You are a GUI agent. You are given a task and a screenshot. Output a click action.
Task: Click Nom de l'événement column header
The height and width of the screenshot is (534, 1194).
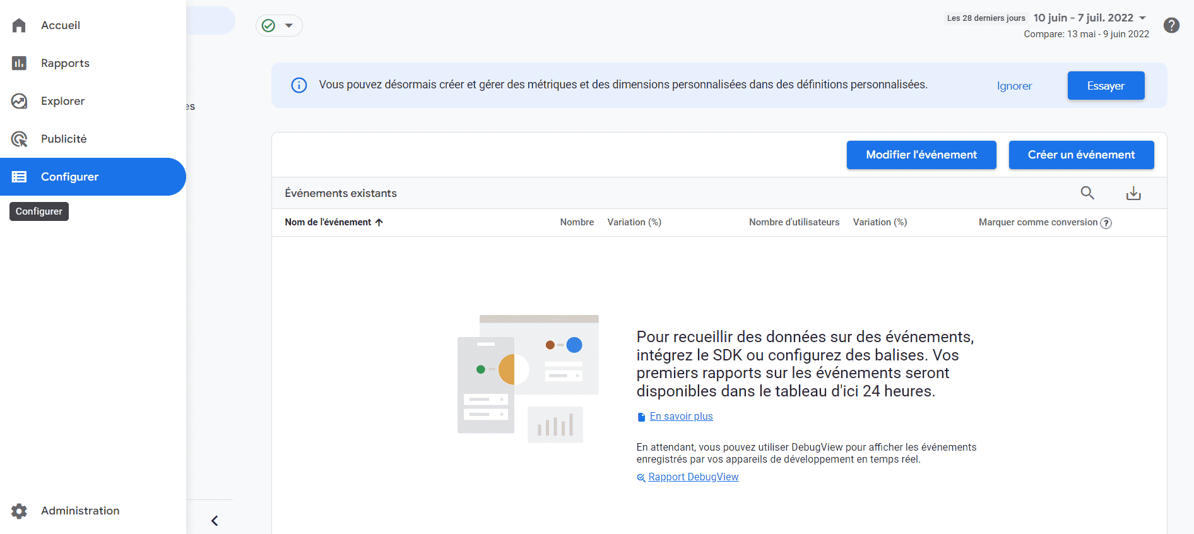328,222
